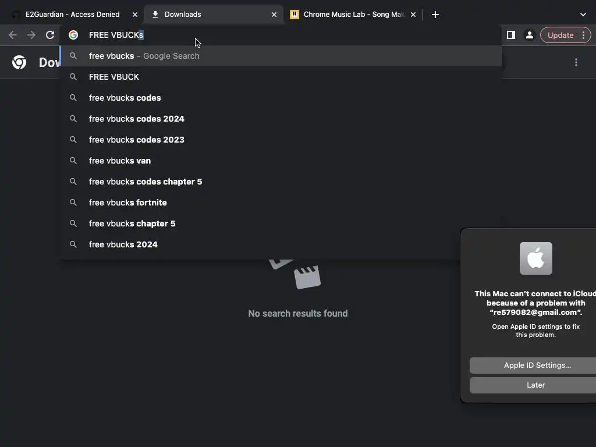
Task: Select 'free vbucks - Google Search' suggestion
Action: pyautogui.click(x=281, y=56)
